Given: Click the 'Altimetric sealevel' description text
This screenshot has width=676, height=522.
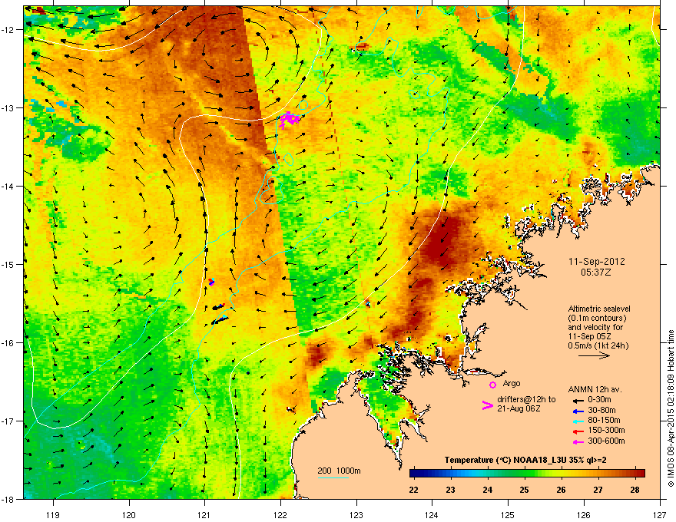Looking at the screenshot, I should click(599, 309).
